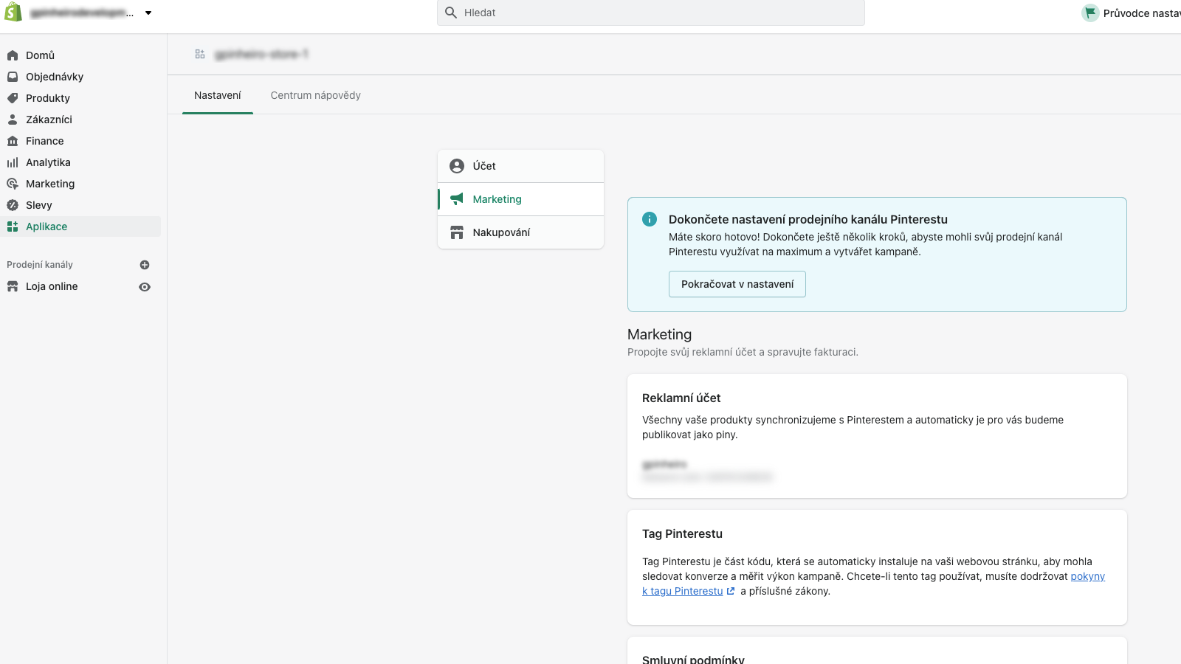The height and width of the screenshot is (664, 1181).
Task: Click the Shopify logo icon
Action: coord(13,12)
